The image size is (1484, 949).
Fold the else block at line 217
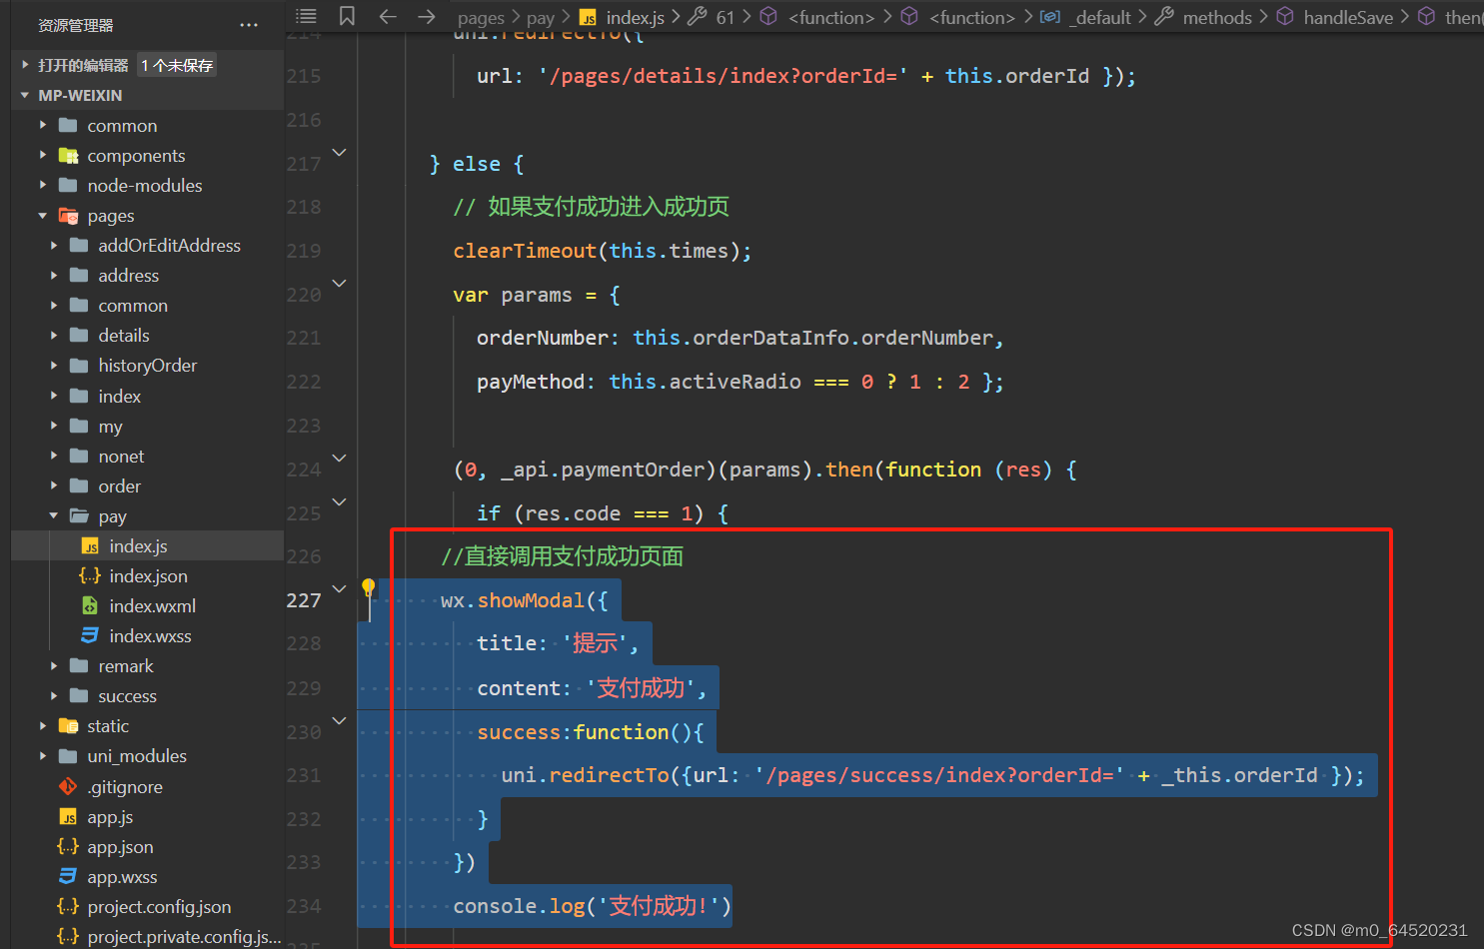[339, 153]
